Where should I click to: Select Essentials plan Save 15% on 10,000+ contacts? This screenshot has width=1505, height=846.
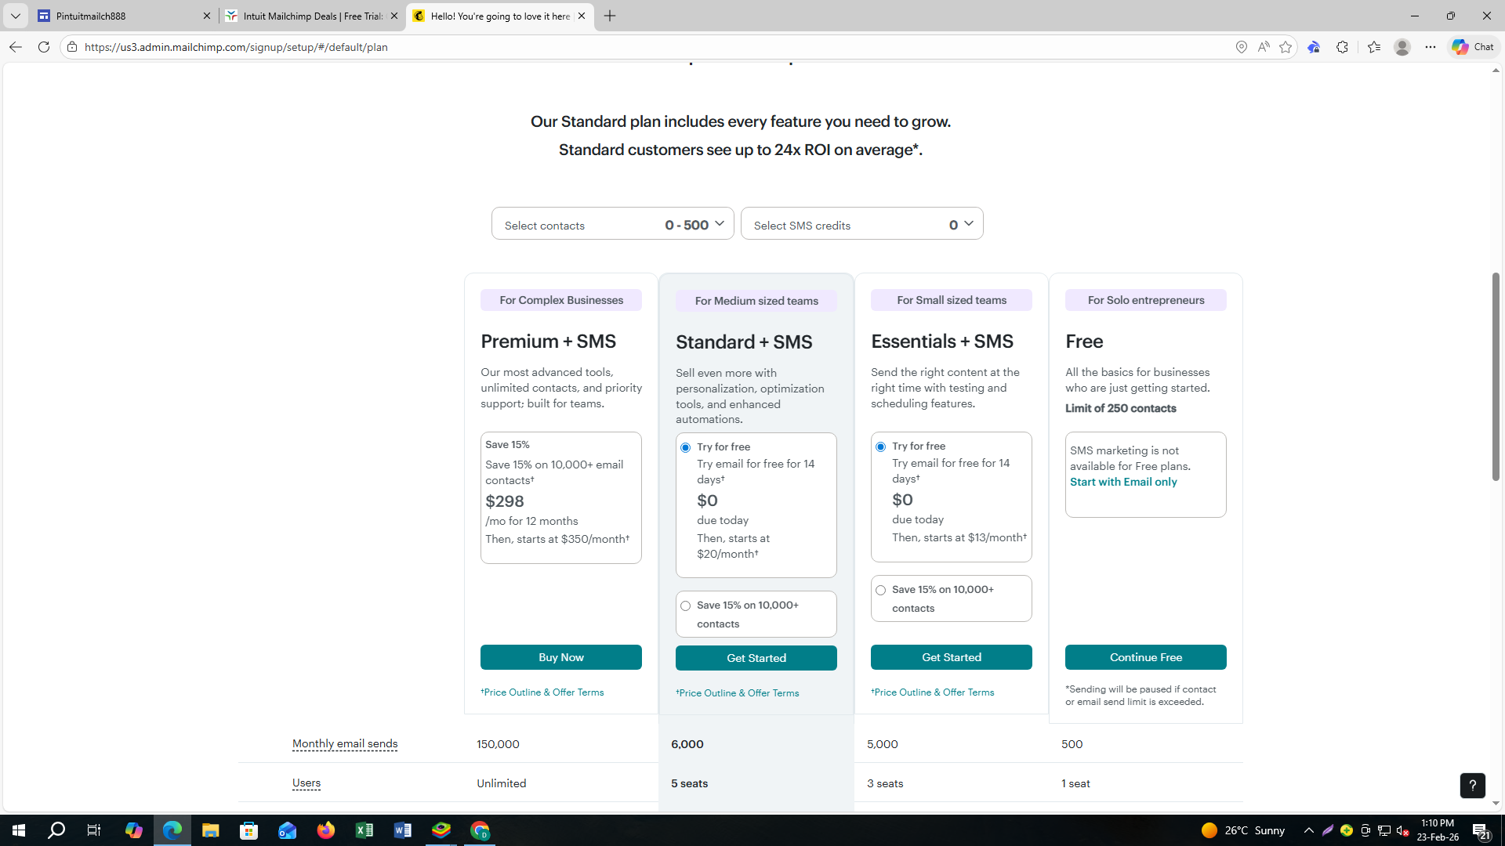[881, 590]
